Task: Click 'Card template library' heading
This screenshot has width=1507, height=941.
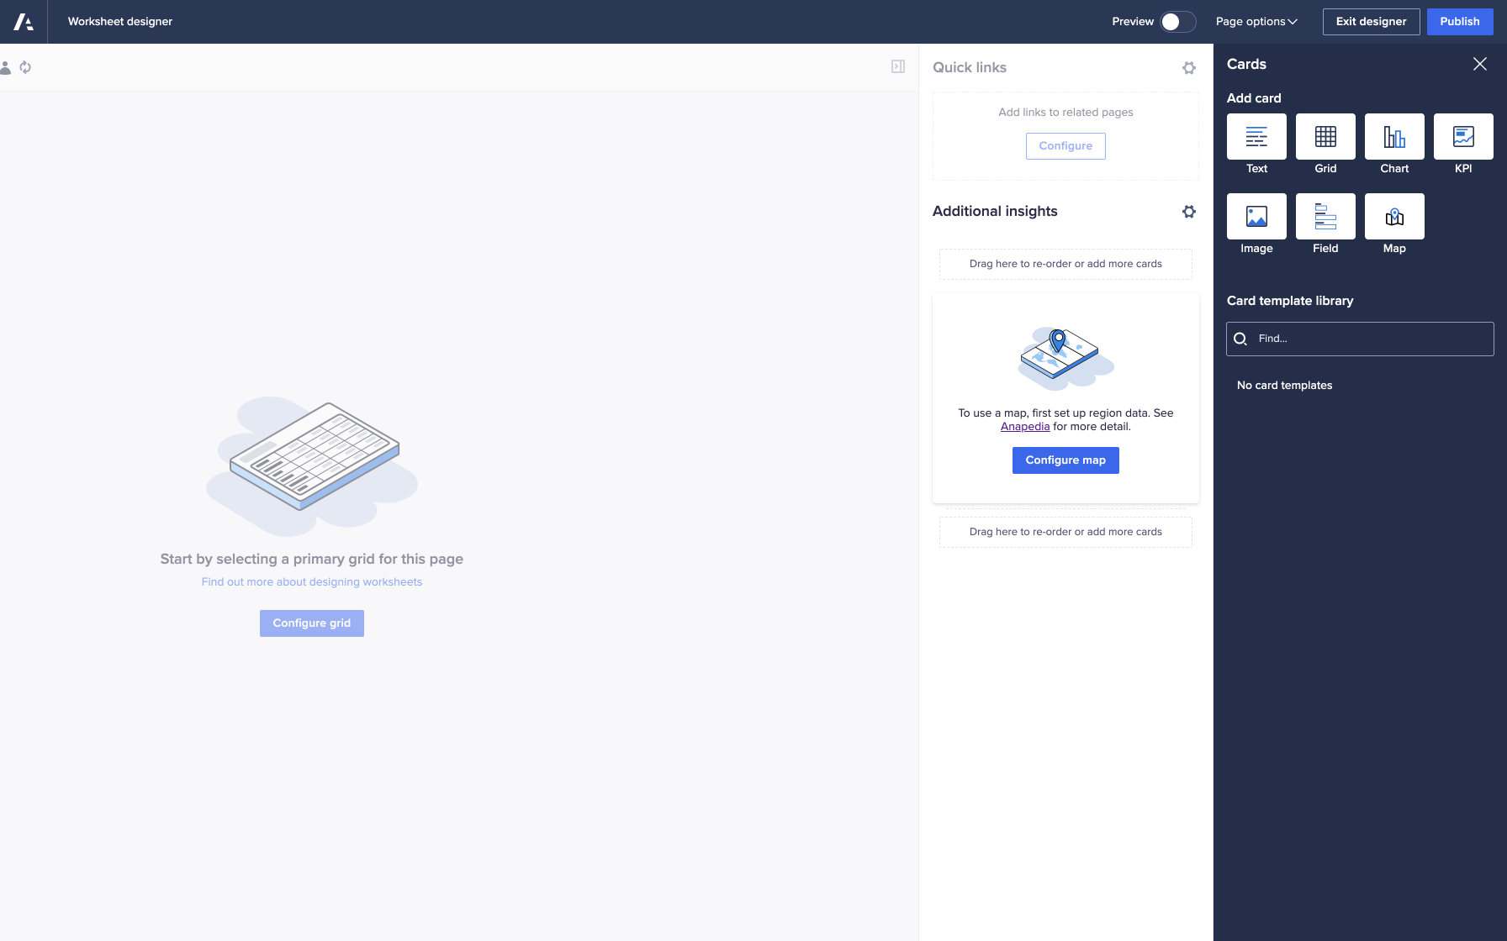Action: (1290, 301)
